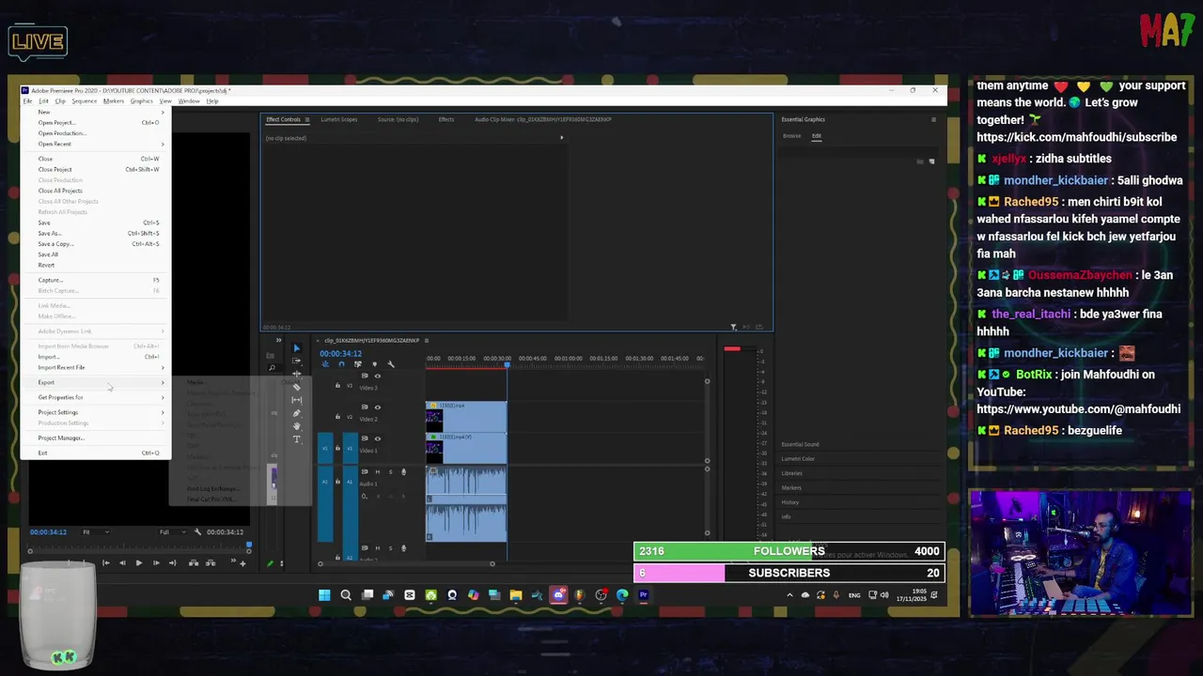
Task: Open Libraries panel label
Action: coord(792,473)
